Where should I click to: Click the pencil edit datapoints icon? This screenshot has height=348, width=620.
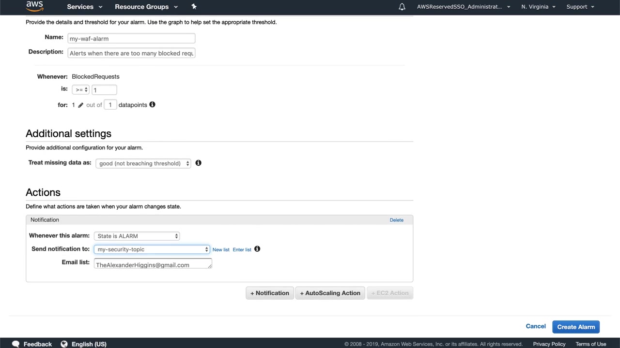point(81,105)
